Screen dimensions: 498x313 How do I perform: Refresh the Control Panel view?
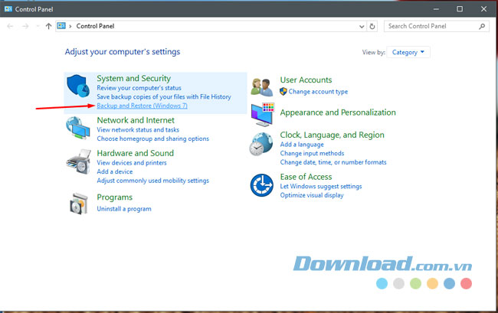point(372,26)
